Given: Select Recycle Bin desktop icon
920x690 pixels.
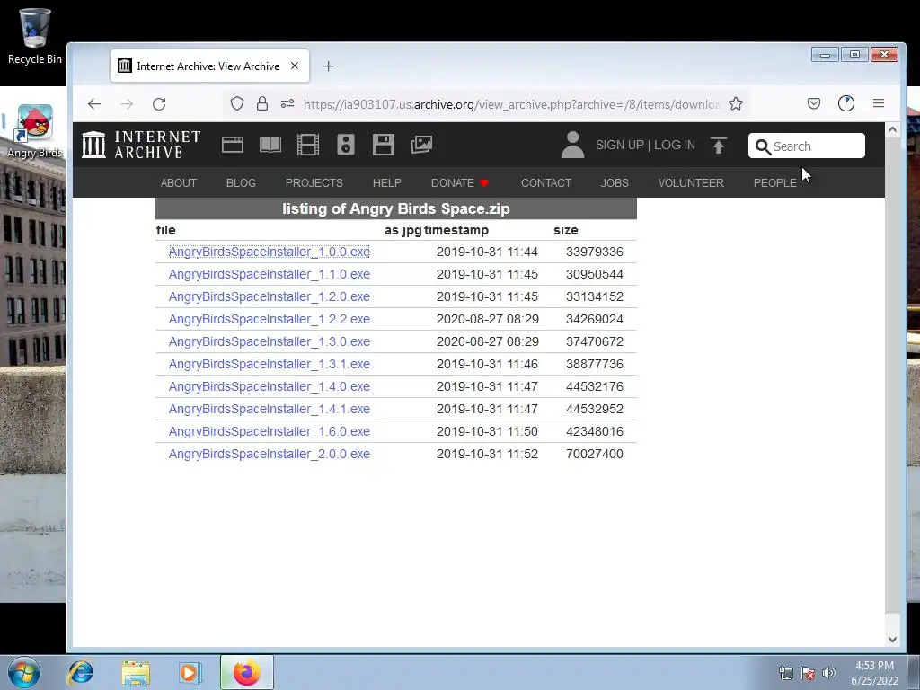Looking at the screenshot, I should click(34, 36).
